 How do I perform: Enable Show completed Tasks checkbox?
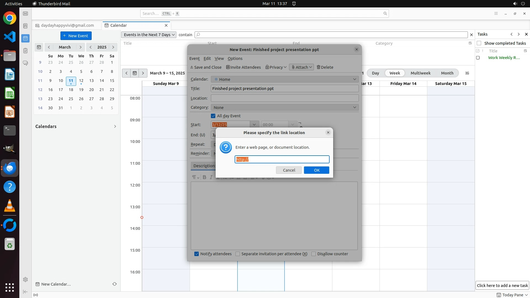479,43
